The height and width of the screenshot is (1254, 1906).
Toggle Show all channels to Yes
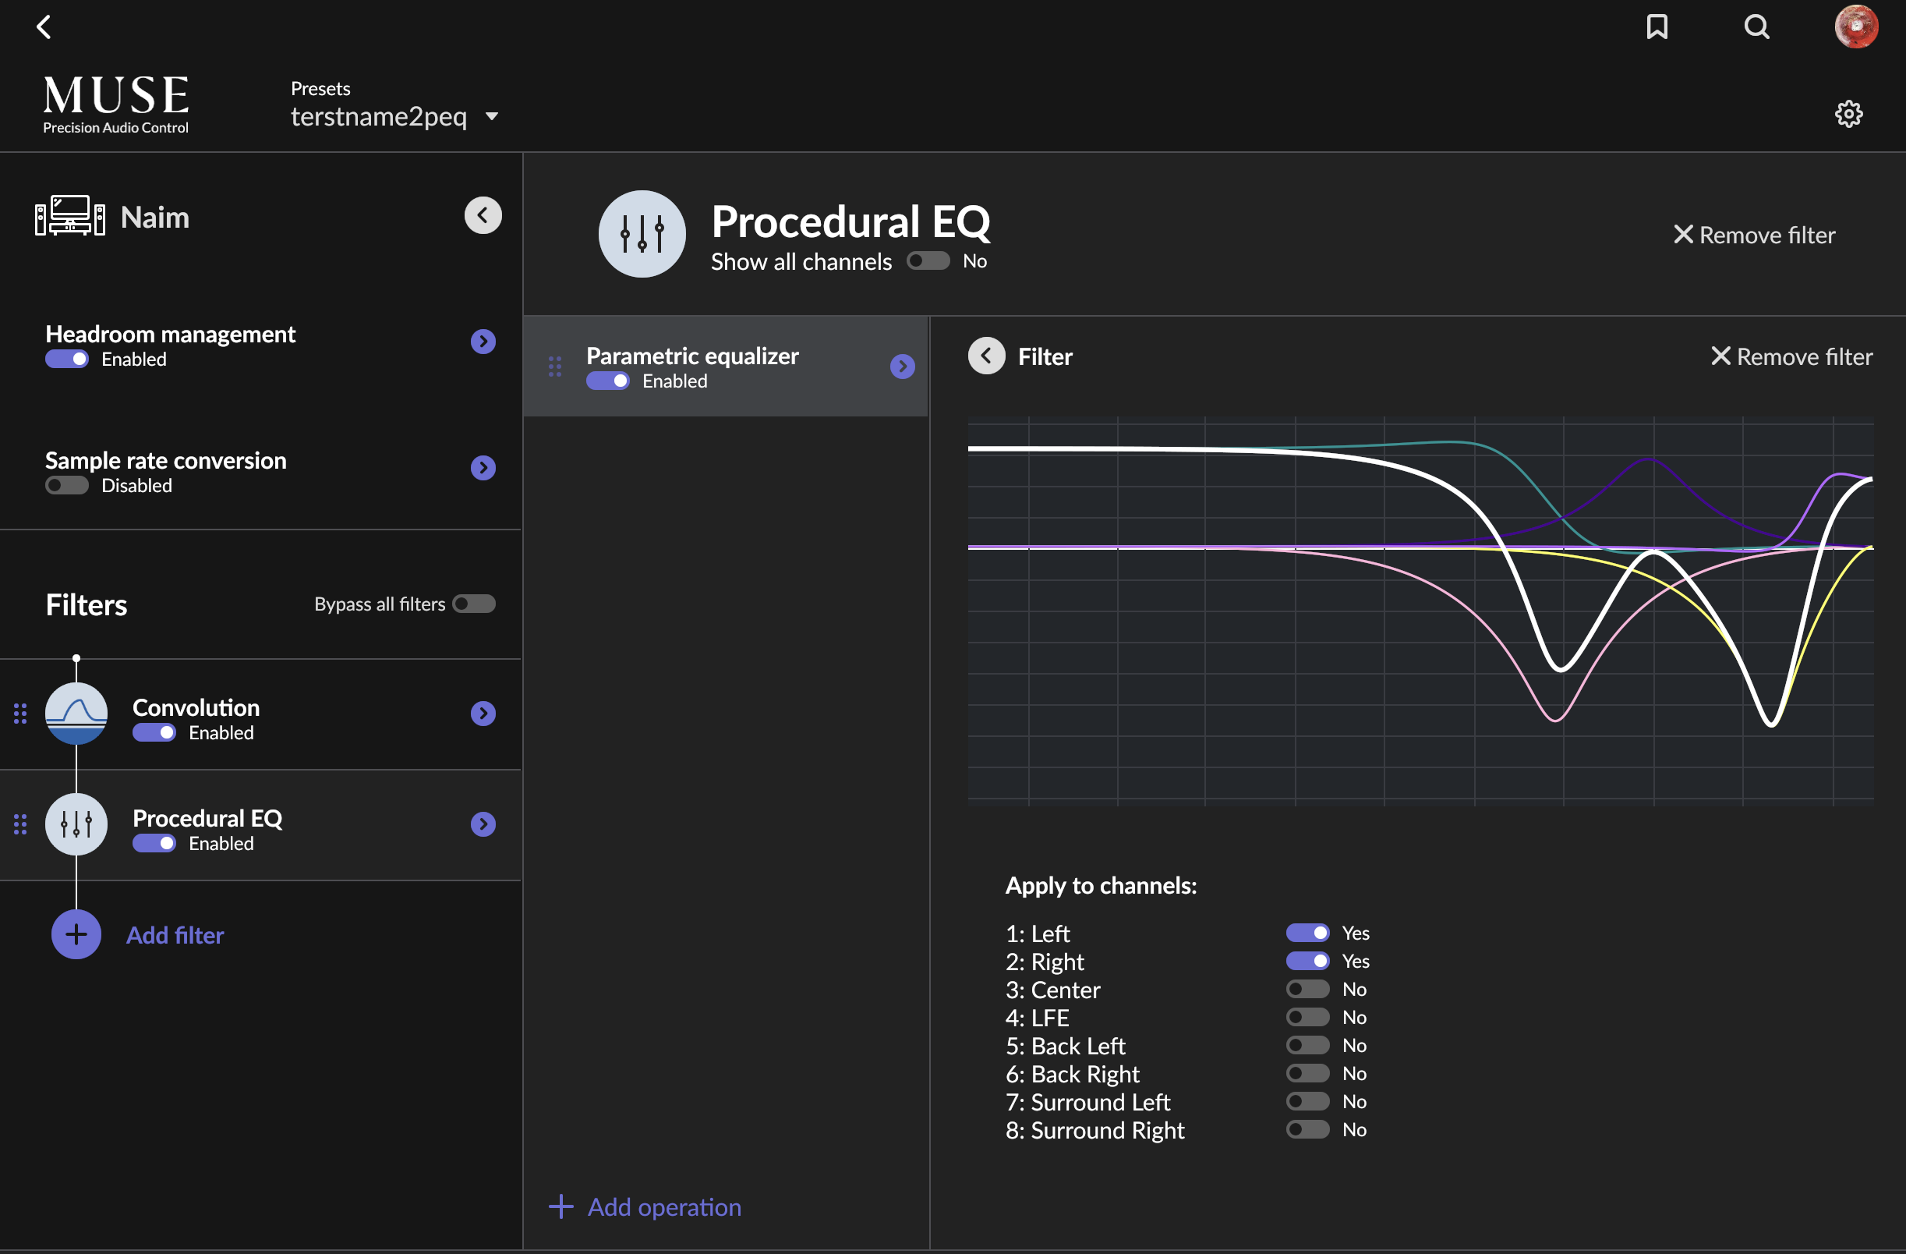point(928,260)
